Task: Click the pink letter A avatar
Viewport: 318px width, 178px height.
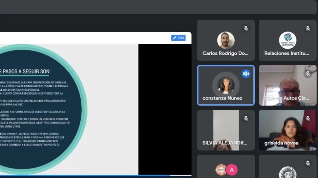Action: coord(232,170)
